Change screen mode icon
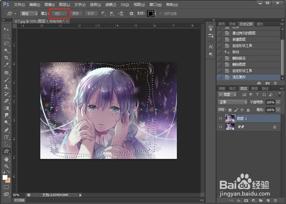 [x=6, y=194]
